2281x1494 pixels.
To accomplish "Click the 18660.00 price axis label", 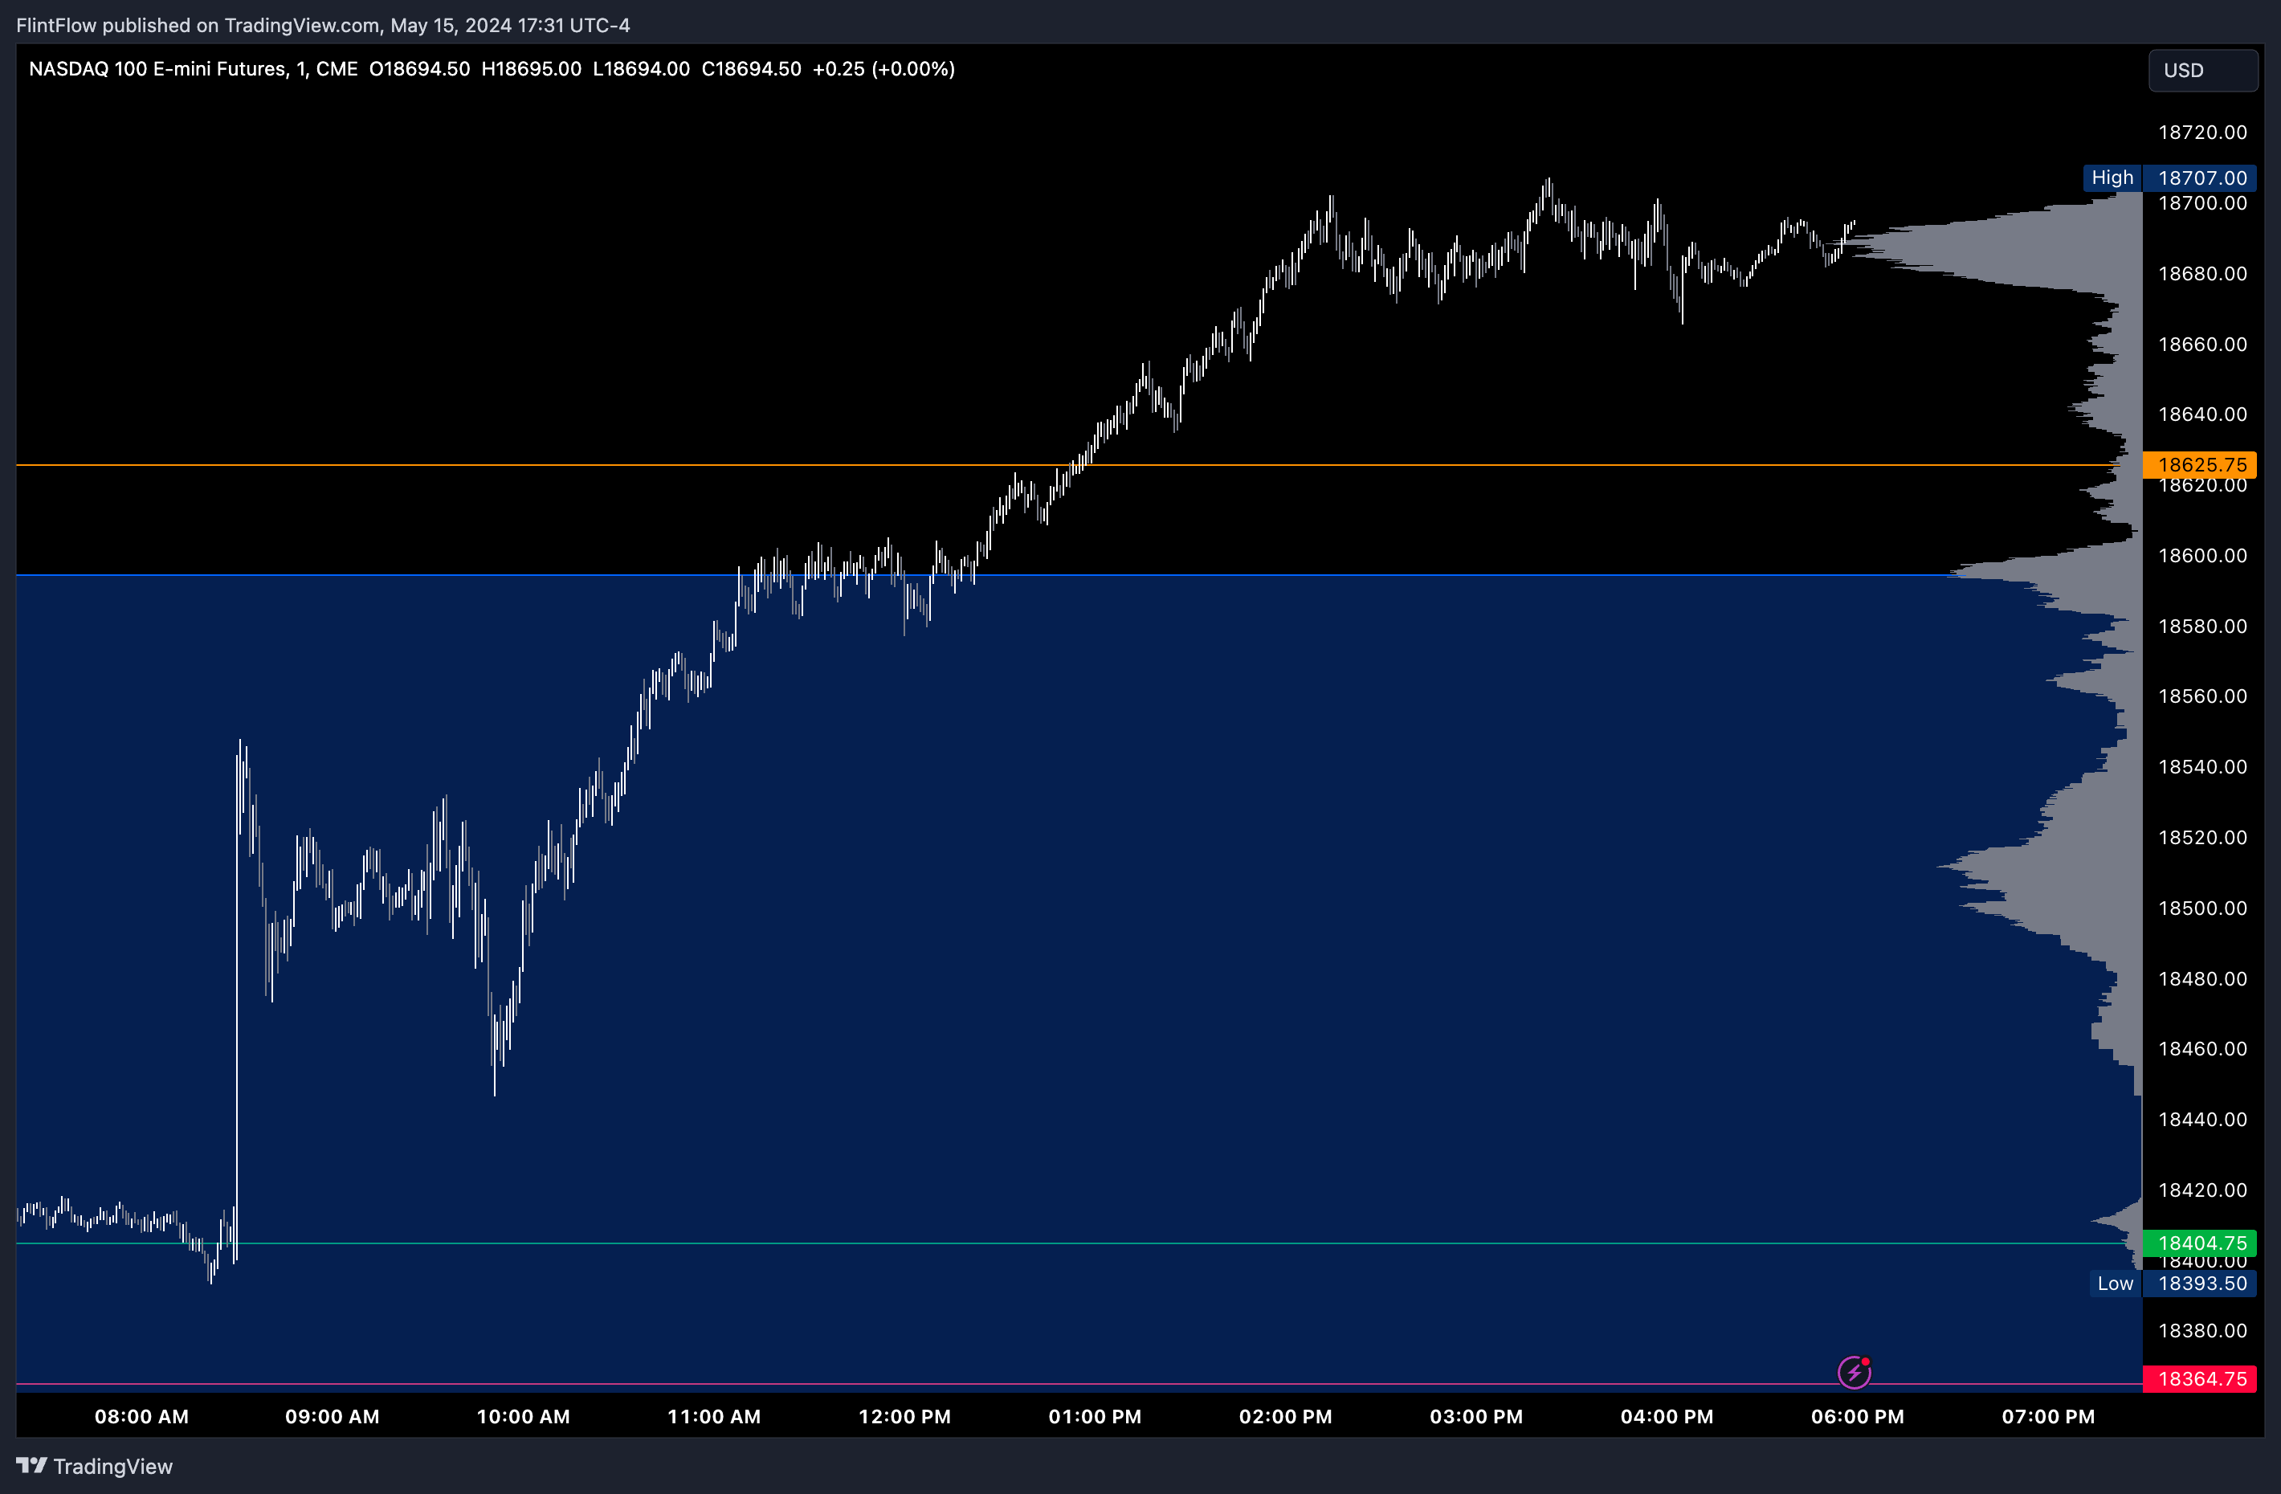I will [2202, 344].
